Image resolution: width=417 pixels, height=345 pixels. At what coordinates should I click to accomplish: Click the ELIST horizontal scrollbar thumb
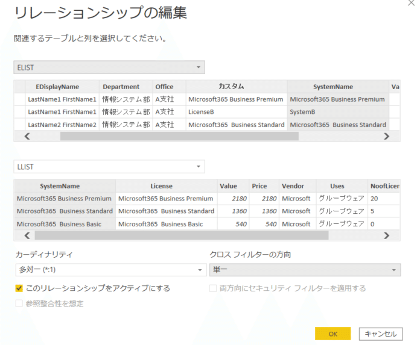pos(179,137)
